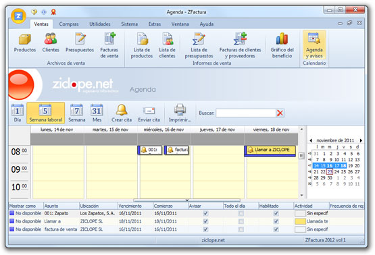Screen dimensions: 375x255
Task: Sort by Ubicación column header
Action: (98, 206)
